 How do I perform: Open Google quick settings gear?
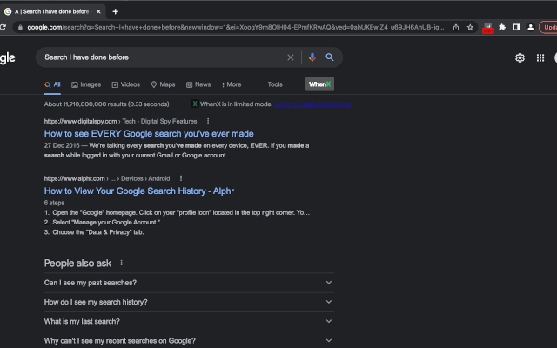click(x=520, y=57)
